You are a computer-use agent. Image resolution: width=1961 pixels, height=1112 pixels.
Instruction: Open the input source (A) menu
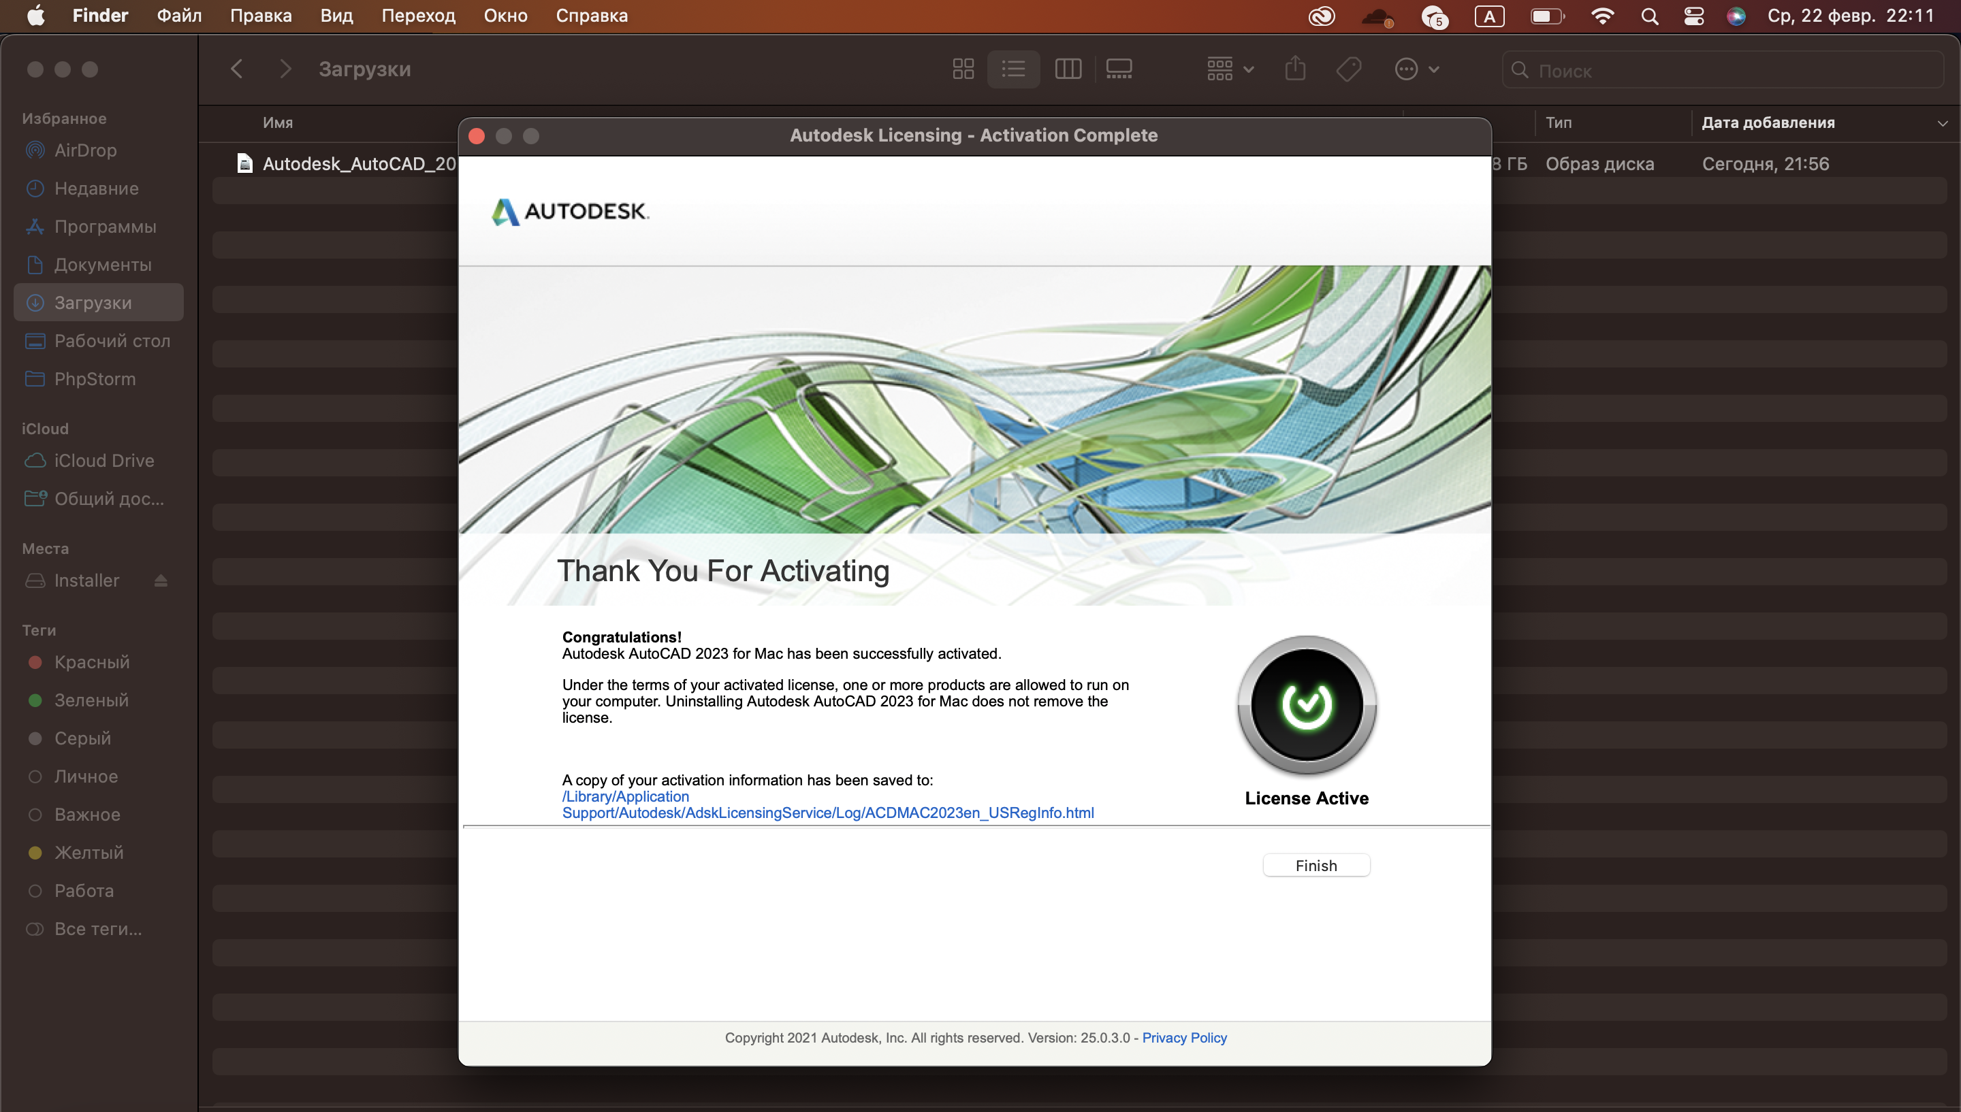pos(1489,16)
